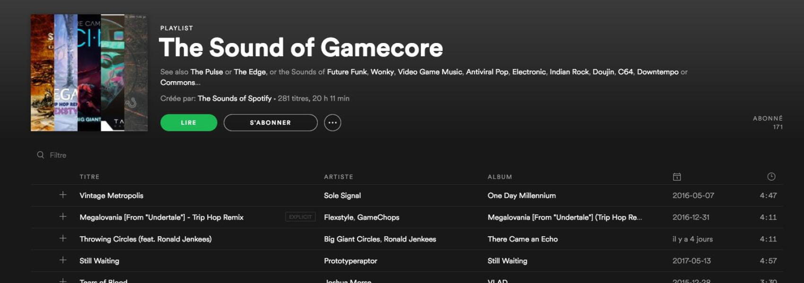Sort list by ALBUM column header

pyautogui.click(x=499, y=177)
